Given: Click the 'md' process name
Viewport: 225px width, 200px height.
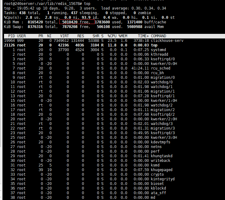Looking at the screenshot, I should tap(153, 198).
